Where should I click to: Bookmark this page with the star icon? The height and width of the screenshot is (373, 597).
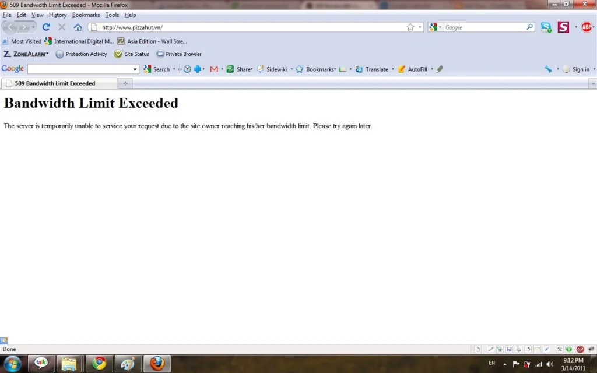pyautogui.click(x=410, y=27)
